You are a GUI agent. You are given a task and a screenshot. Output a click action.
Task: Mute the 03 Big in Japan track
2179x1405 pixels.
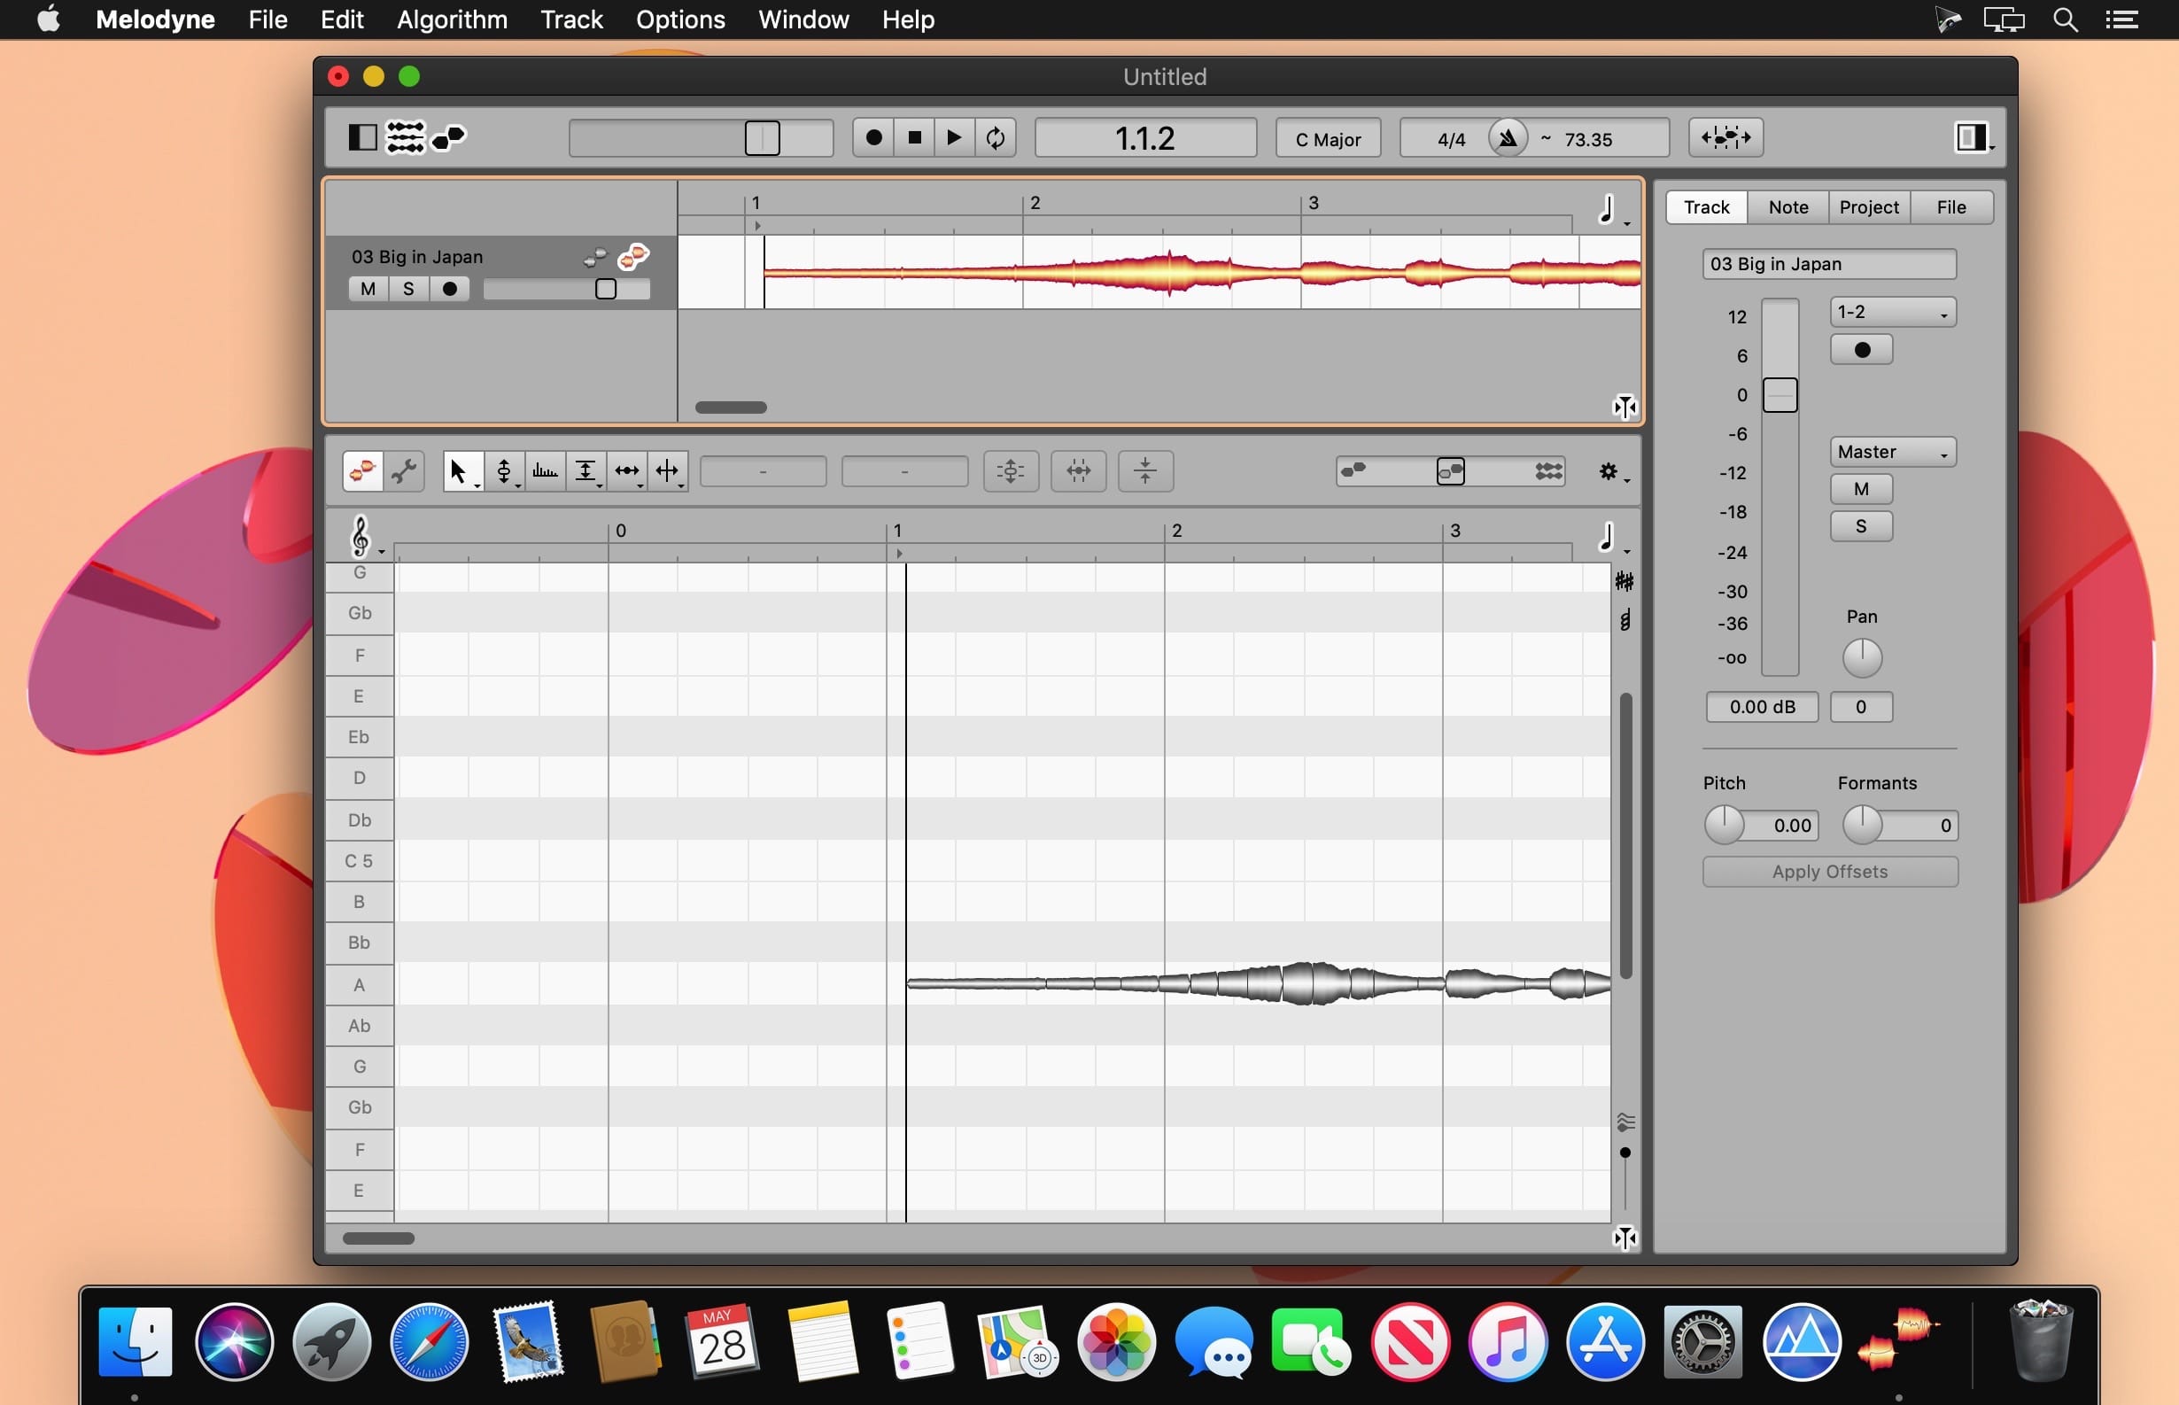[x=368, y=289]
